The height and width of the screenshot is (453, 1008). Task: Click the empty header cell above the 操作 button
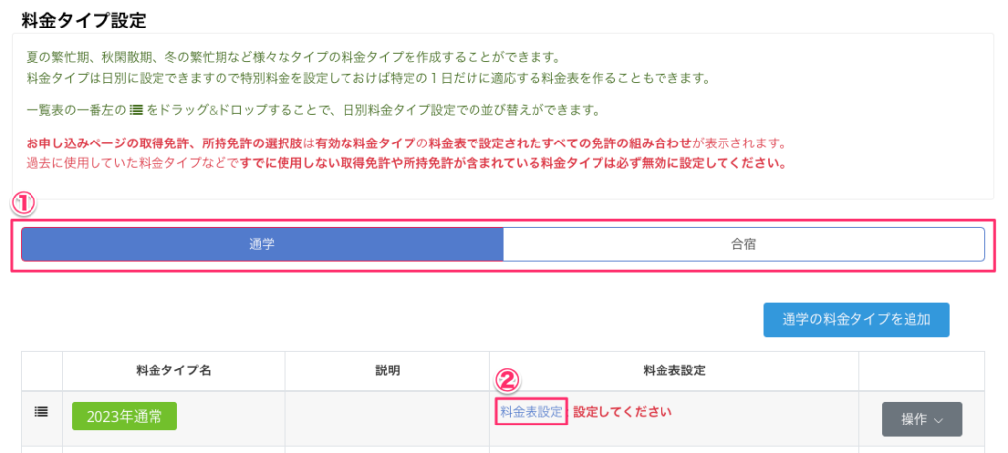(921, 370)
